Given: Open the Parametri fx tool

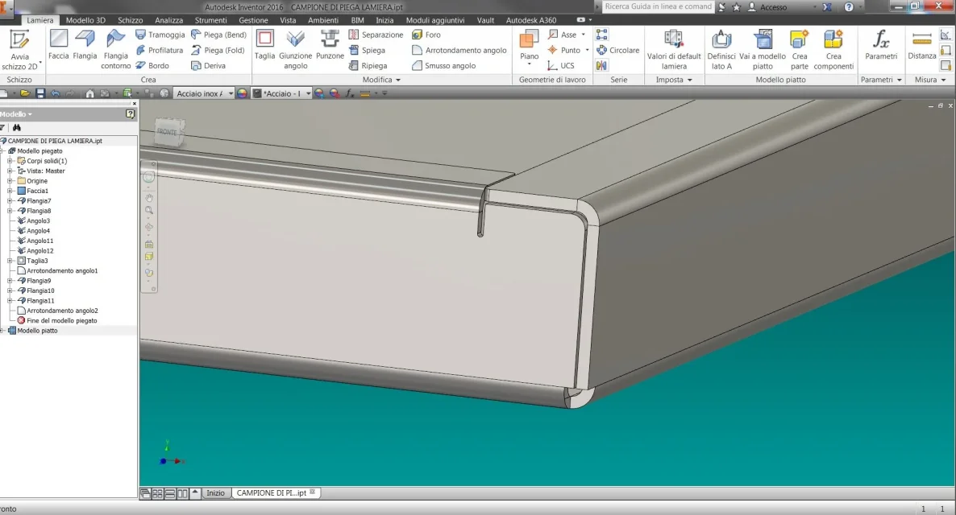Looking at the screenshot, I should pos(881,45).
